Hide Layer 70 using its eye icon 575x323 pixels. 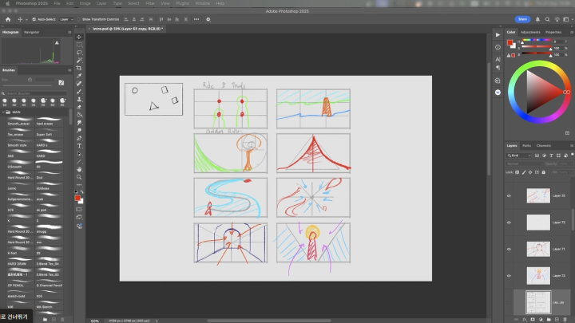(510, 195)
